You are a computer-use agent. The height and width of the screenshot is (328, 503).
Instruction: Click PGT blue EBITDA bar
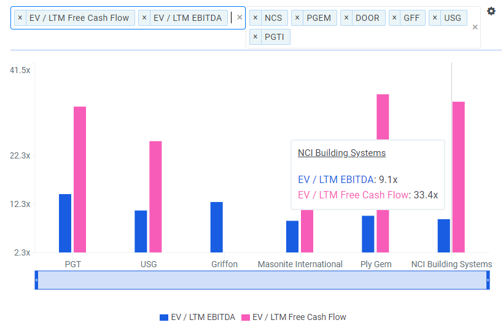[x=65, y=224]
